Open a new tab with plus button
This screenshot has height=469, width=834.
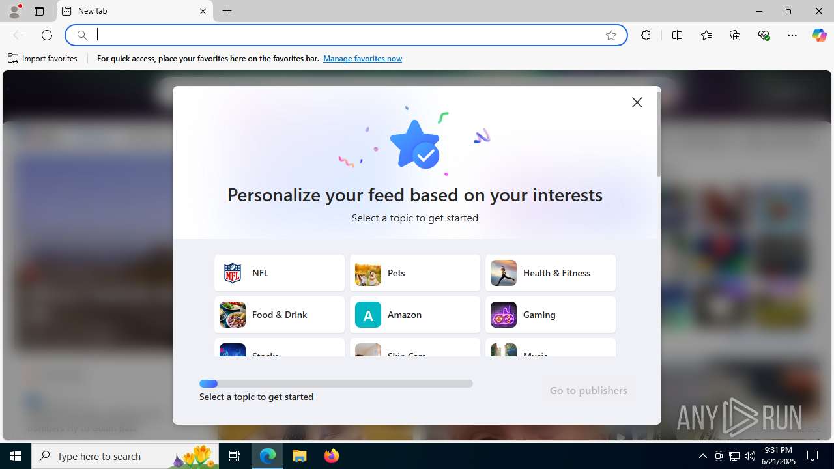tap(227, 11)
